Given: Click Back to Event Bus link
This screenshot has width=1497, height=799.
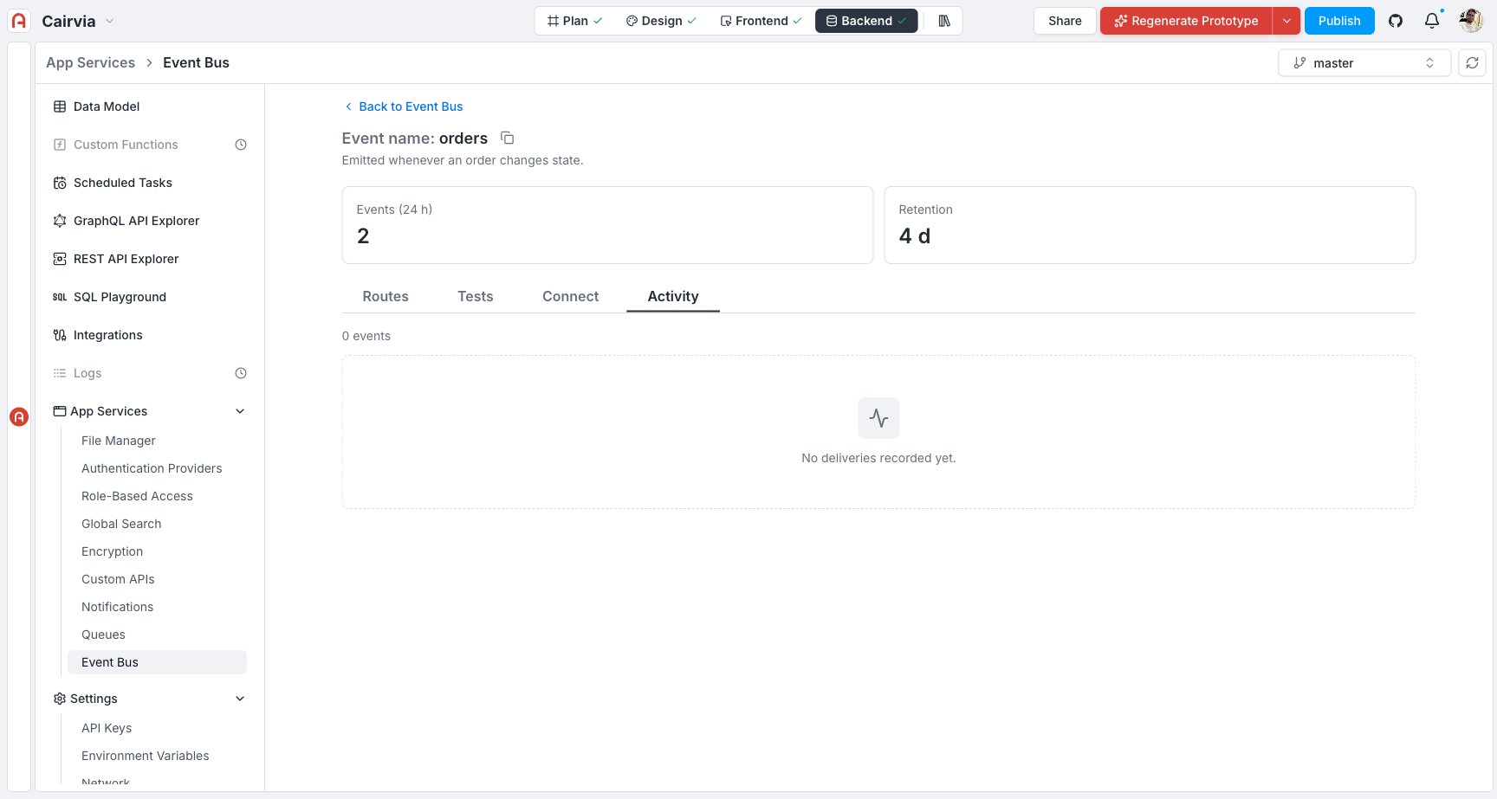Looking at the screenshot, I should [404, 106].
